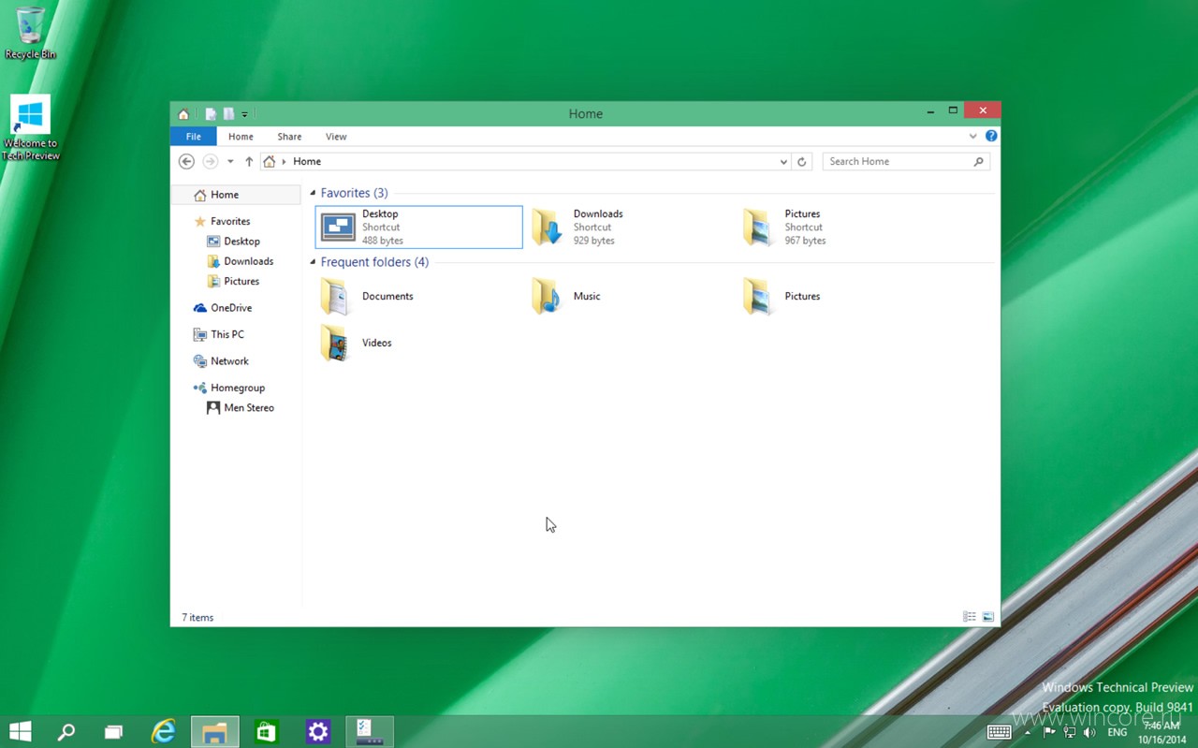The height and width of the screenshot is (748, 1198).
Task: Click the Forward navigation arrow
Action: coord(211,161)
